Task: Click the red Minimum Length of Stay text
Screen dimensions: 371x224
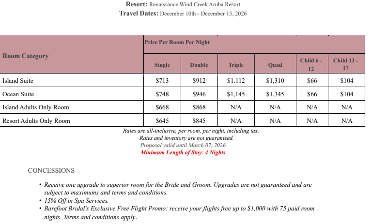Action: coord(183,152)
